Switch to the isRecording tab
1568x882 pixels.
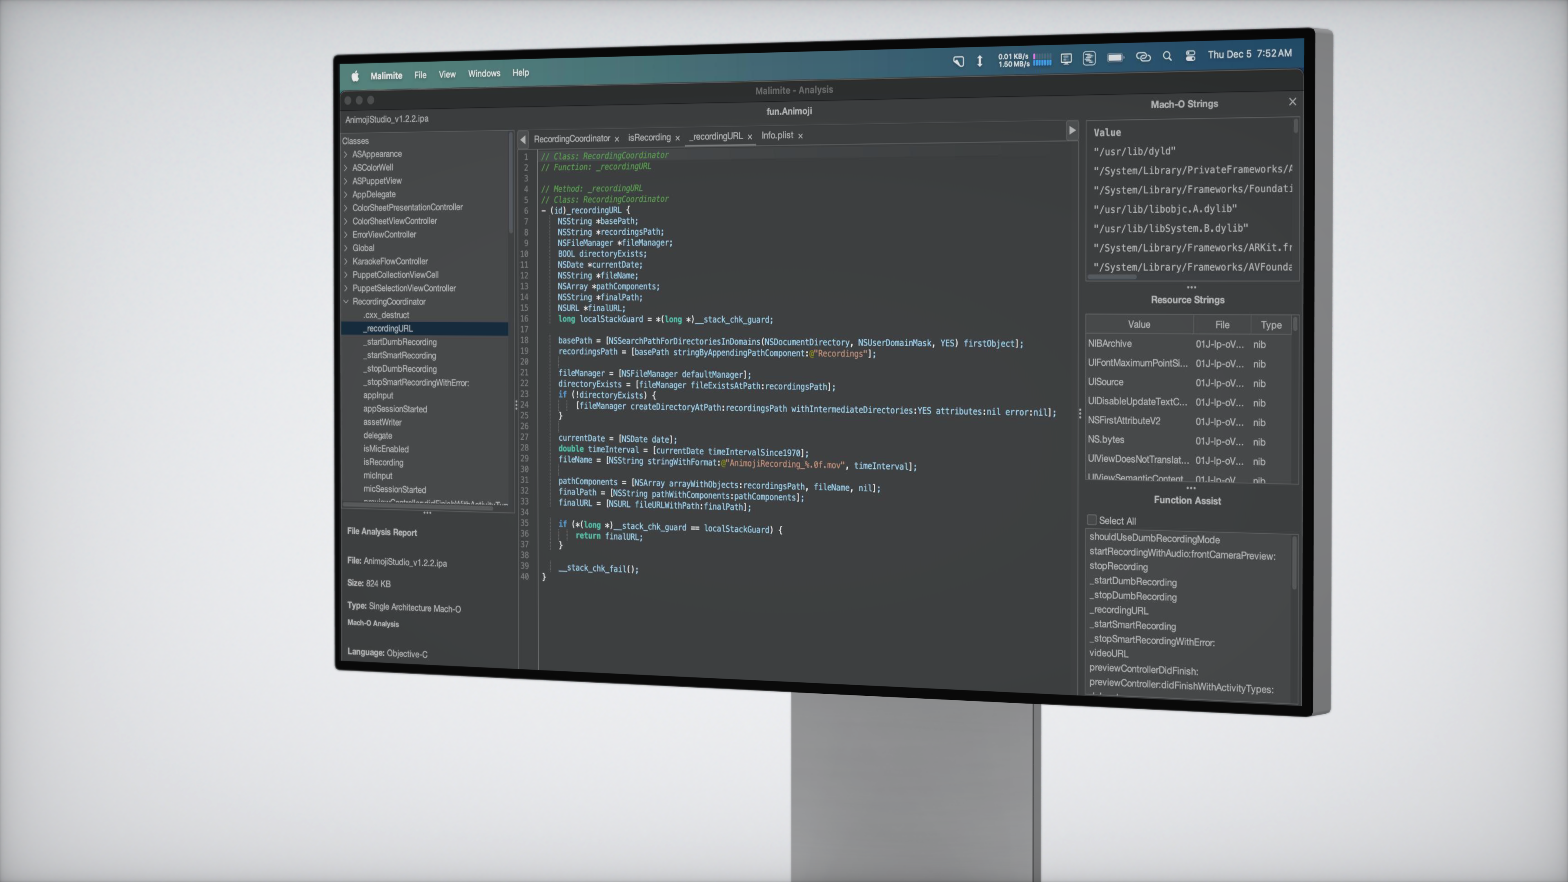[x=649, y=138]
